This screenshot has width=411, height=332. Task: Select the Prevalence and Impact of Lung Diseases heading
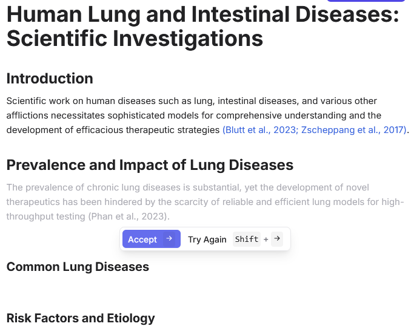150,165
